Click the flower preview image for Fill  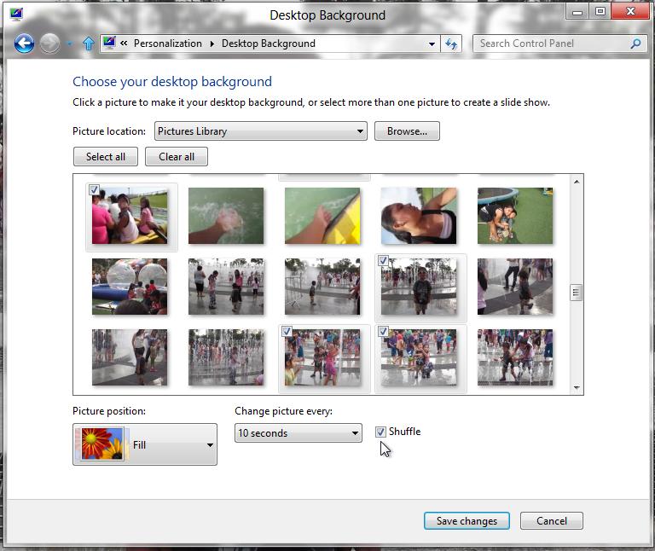pyautogui.click(x=101, y=444)
